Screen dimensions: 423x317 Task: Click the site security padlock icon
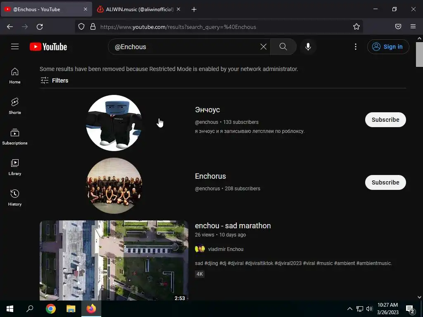(x=93, y=27)
